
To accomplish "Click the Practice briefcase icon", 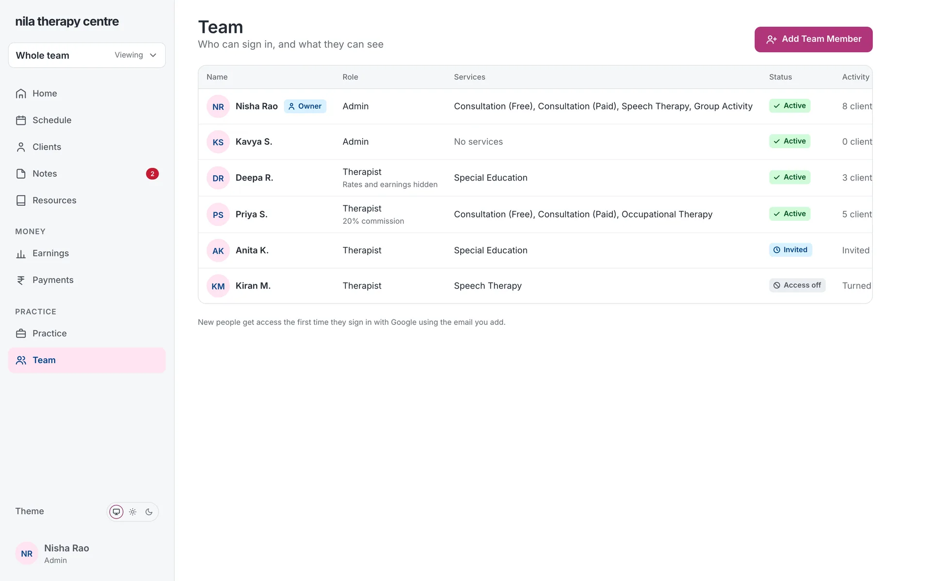I will [x=21, y=334].
